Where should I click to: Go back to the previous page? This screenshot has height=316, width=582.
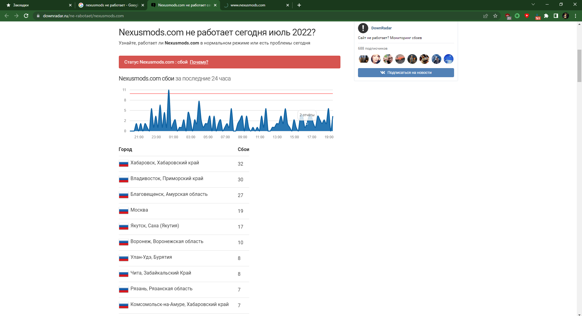point(7,16)
